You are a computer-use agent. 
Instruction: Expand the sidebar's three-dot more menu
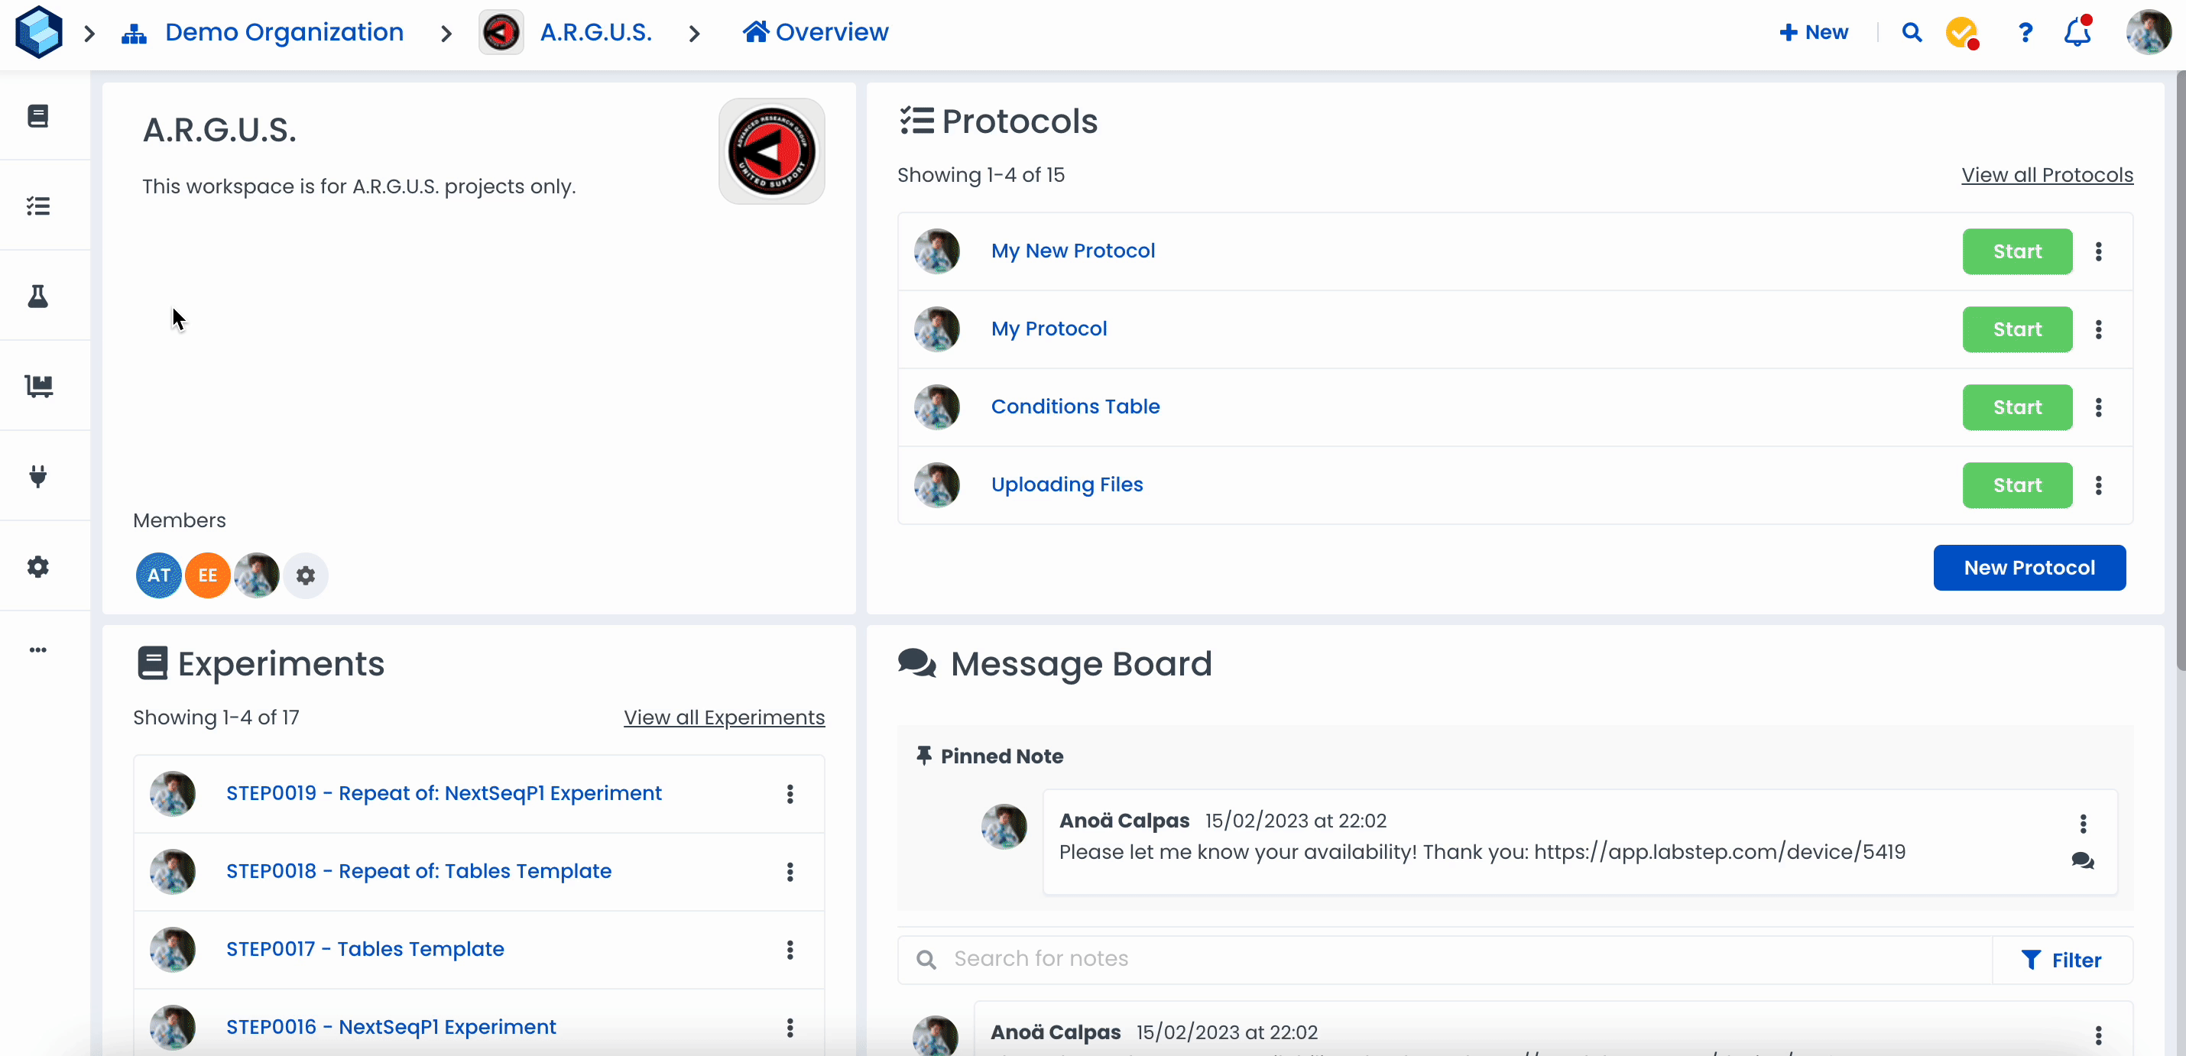[x=38, y=649]
